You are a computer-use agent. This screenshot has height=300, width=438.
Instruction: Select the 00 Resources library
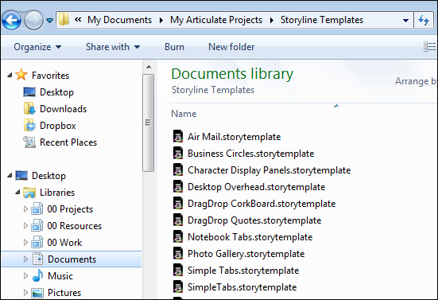(74, 226)
